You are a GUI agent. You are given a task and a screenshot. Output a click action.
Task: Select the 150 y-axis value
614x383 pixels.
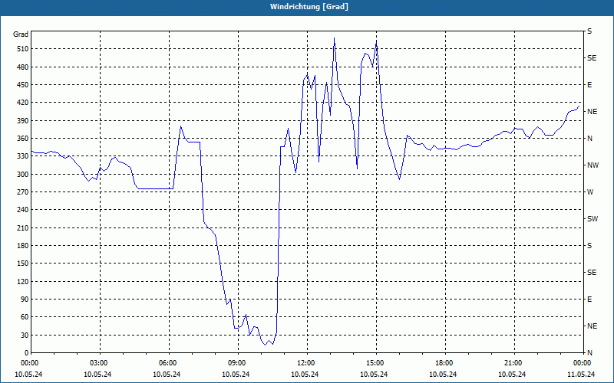22,264
